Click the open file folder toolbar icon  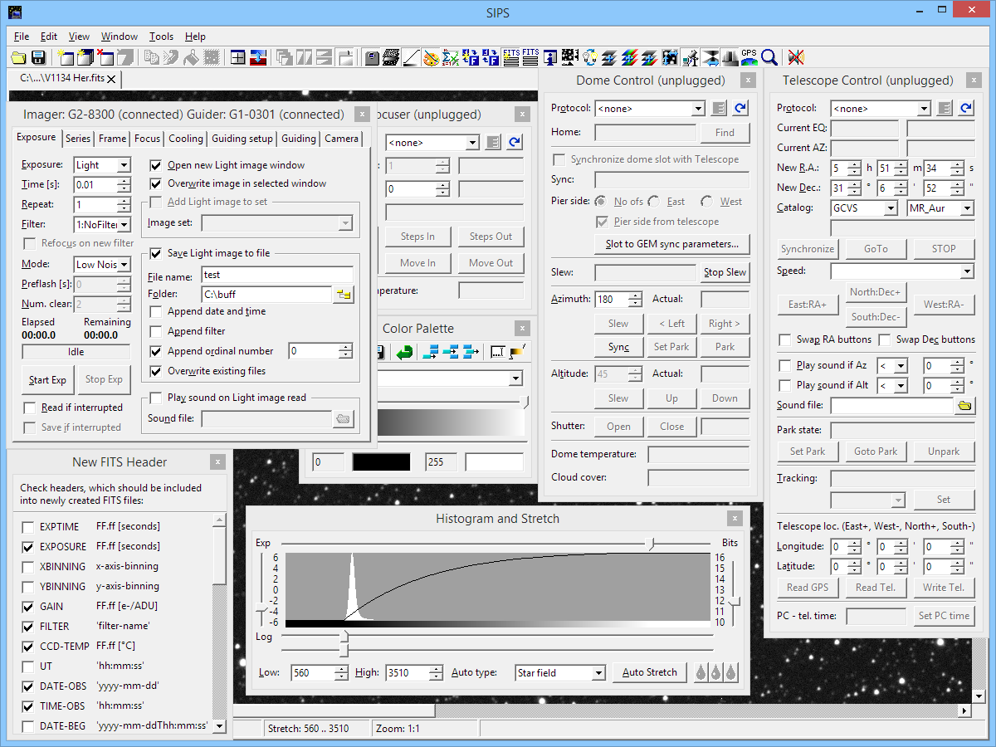pos(19,57)
